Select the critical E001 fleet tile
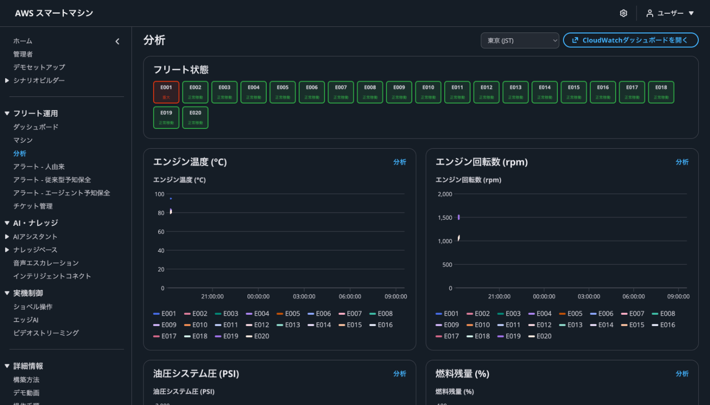Image resolution: width=710 pixels, height=405 pixels. click(x=166, y=92)
